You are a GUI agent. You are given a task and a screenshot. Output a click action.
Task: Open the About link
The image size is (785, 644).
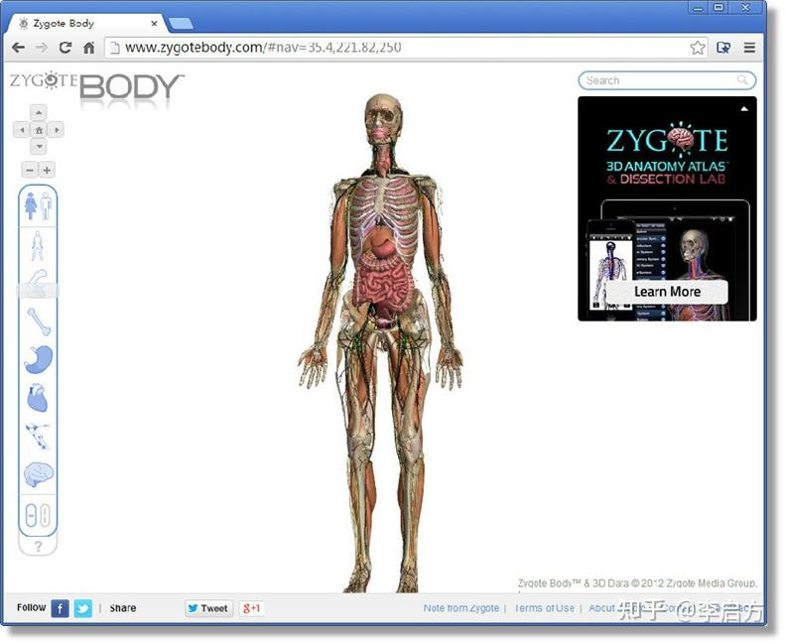tap(601, 608)
